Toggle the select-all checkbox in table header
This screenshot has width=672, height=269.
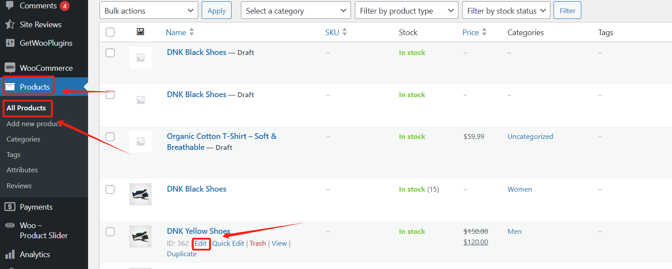point(110,32)
